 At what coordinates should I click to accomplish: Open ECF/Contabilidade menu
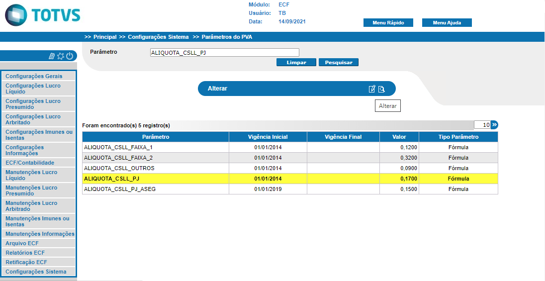[39, 163]
